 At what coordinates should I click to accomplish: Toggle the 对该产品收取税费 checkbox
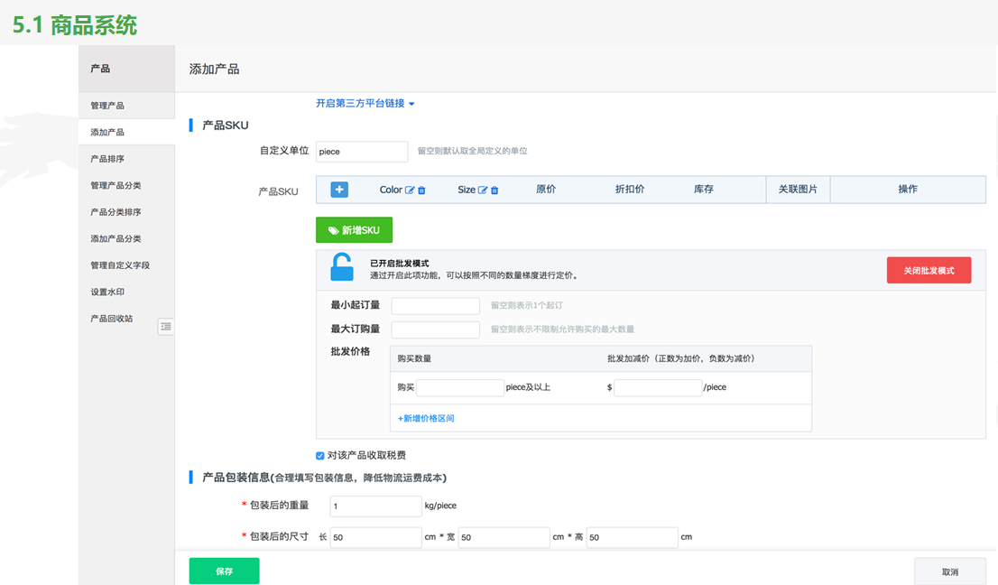[320, 456]
